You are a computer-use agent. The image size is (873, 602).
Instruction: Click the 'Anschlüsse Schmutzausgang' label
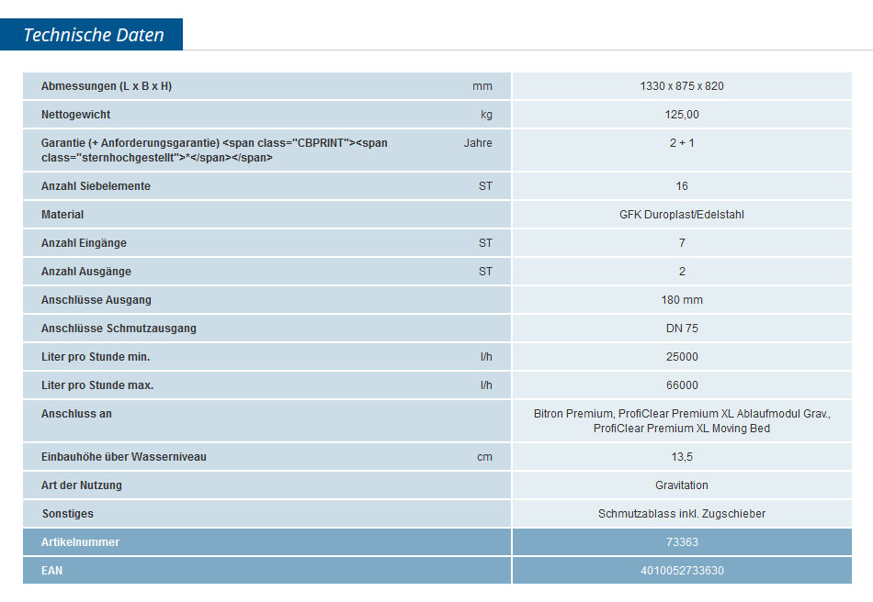pos(119,328)
